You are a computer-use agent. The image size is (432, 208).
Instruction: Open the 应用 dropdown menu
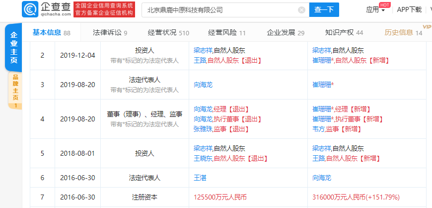pos(375,9)
